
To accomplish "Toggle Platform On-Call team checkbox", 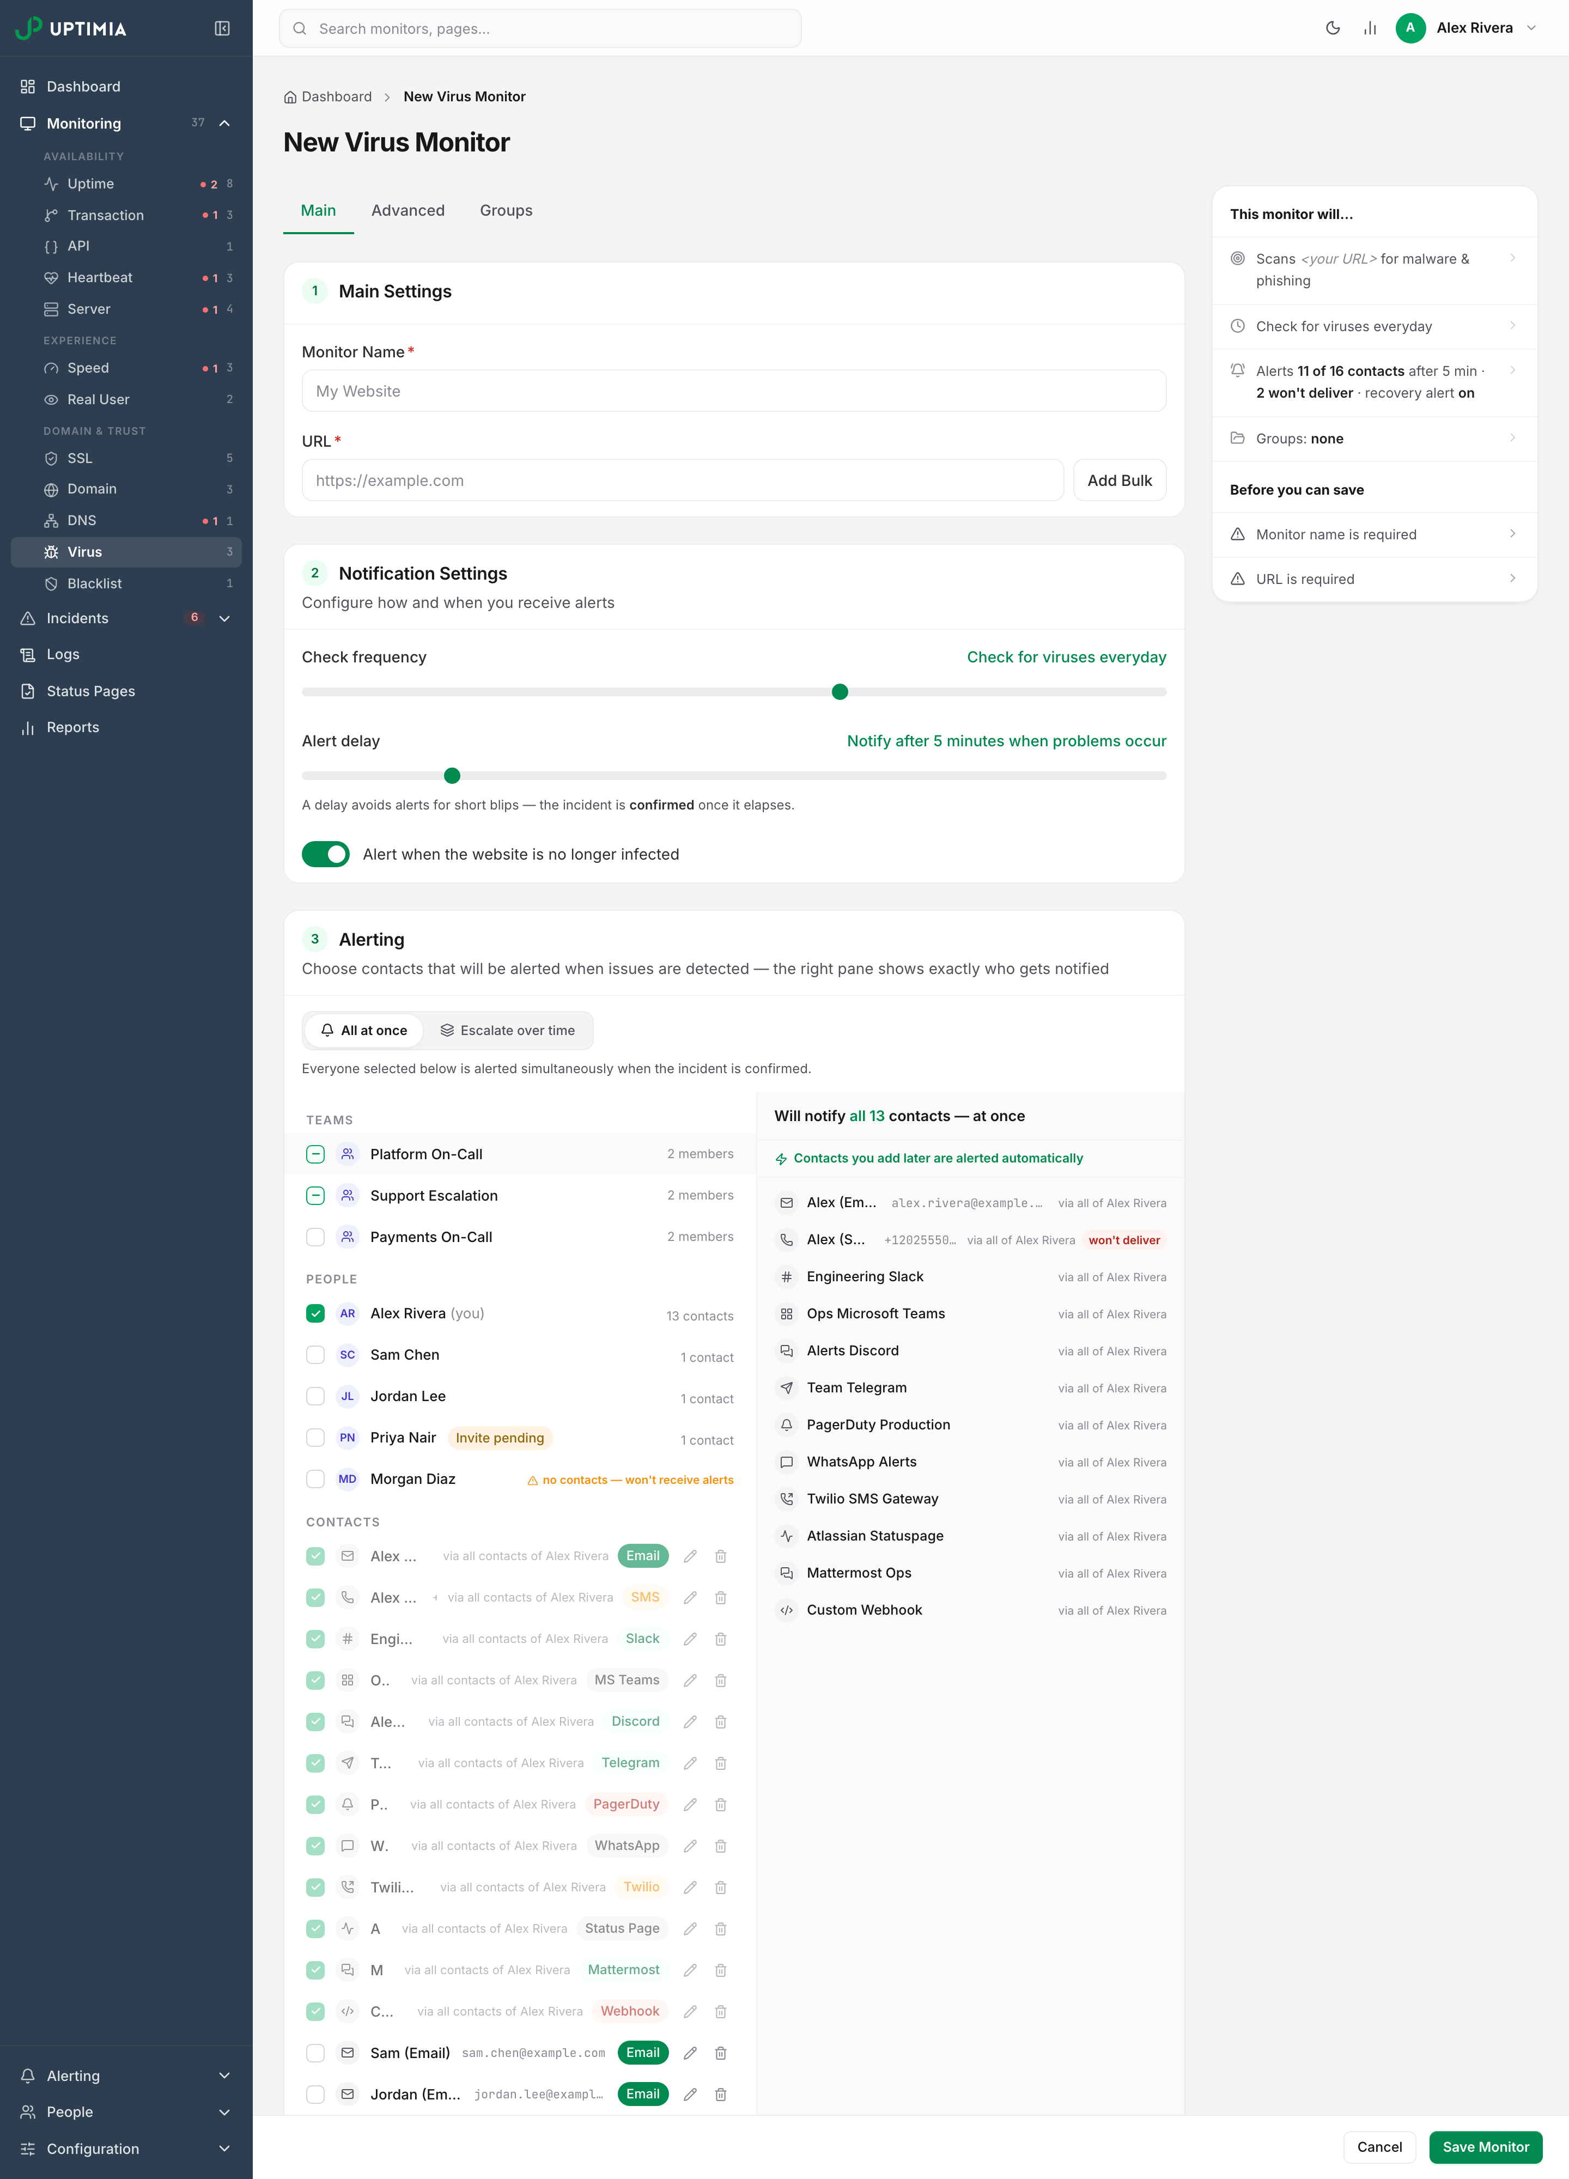I will (x=315, y=1154).
